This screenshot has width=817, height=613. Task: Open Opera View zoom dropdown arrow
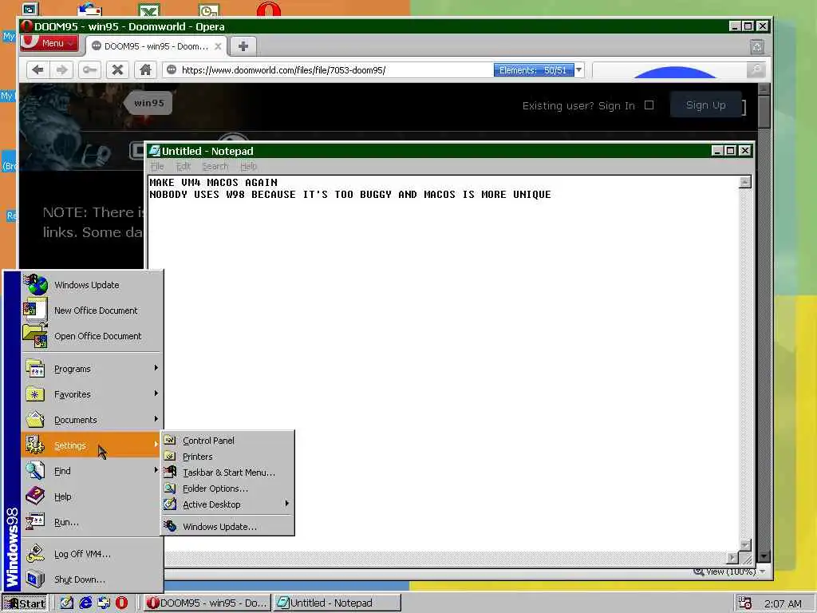[762, 571]
